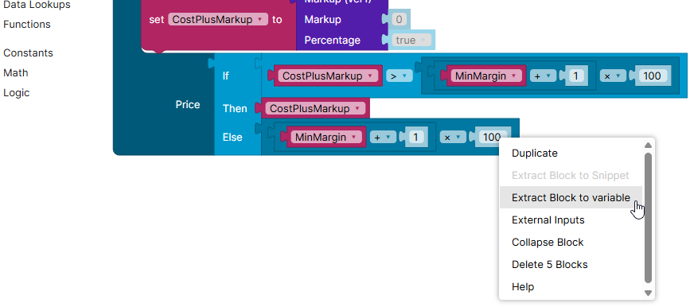Open the Constants block category

coord(28,52)
